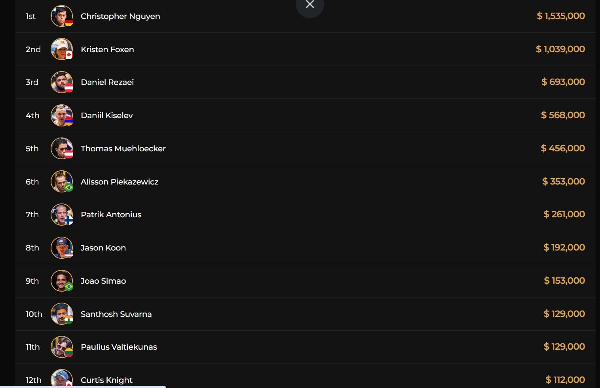Open Daniil Kiselev's avatar icon
600x388 pixels.
62,115
